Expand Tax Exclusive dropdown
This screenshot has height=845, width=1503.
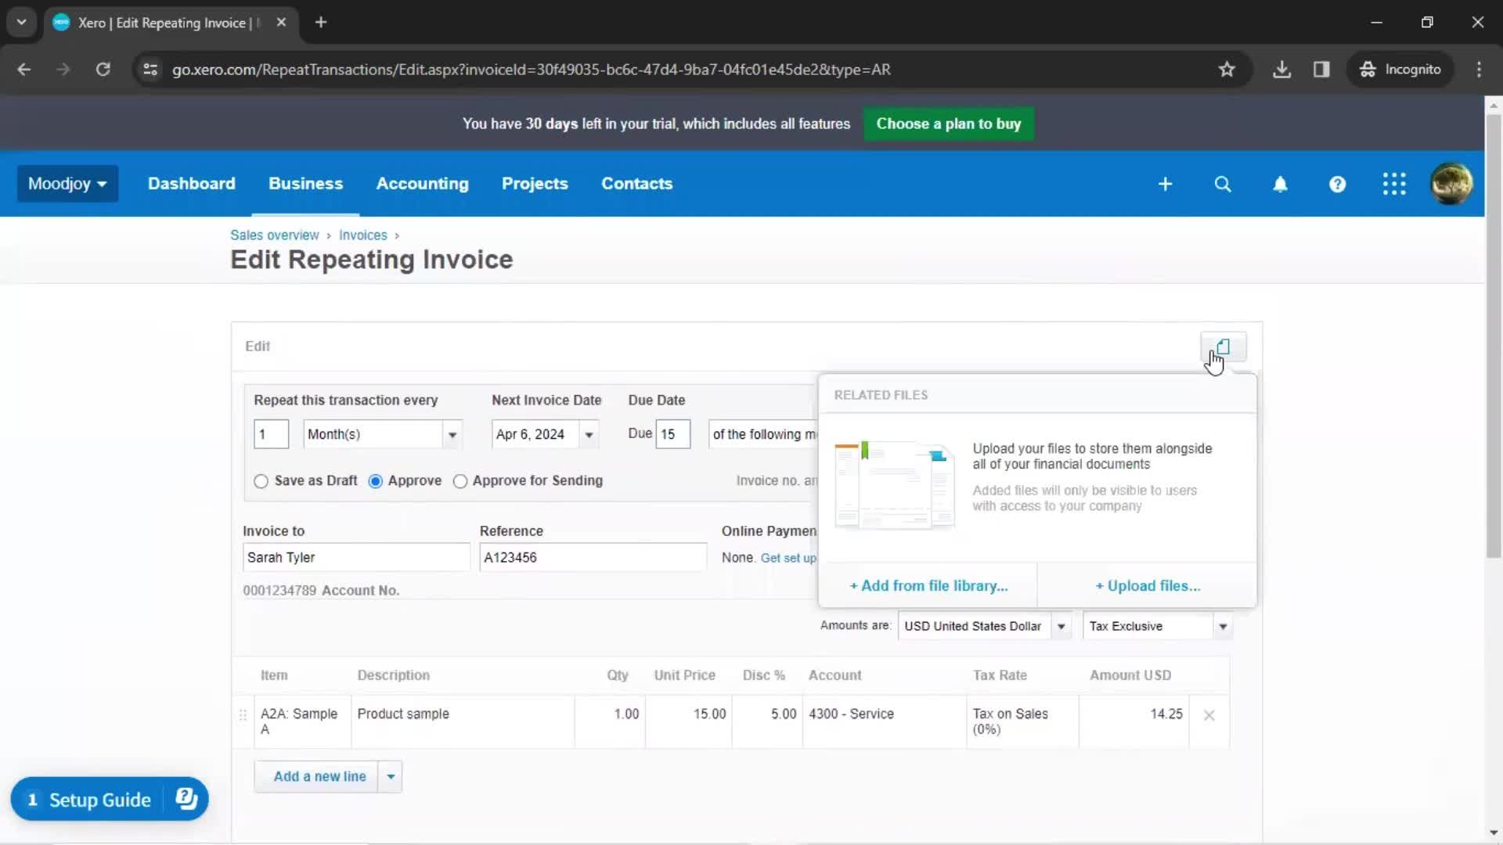pos(1223,626)
